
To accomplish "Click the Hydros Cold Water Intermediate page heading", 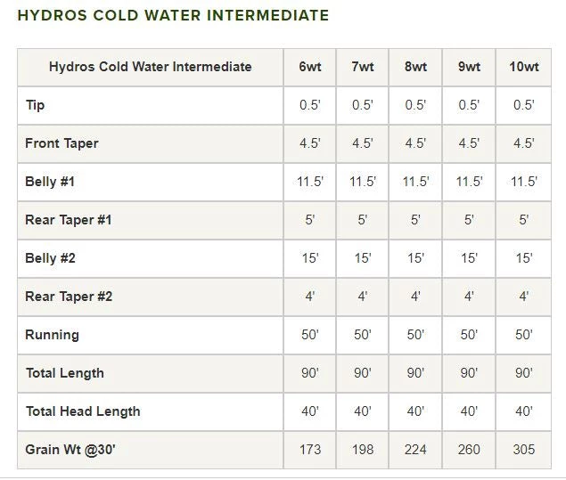I will (x=173, y=16).
